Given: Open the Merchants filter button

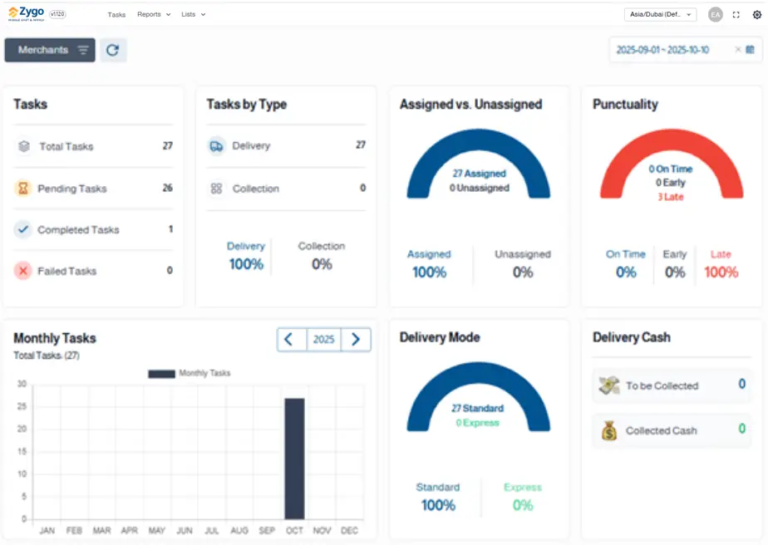Looking at the screenshot, I should [x=50, y=50].
